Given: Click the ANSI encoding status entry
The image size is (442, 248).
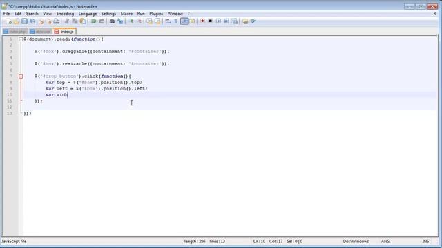Looking at the screenshot, I should pyautogui.click(x=385, y=242).
